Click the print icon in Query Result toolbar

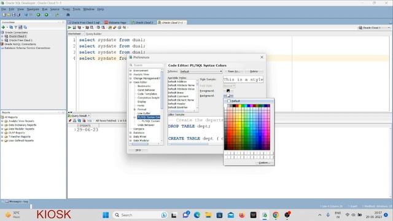tap(74, 120)
